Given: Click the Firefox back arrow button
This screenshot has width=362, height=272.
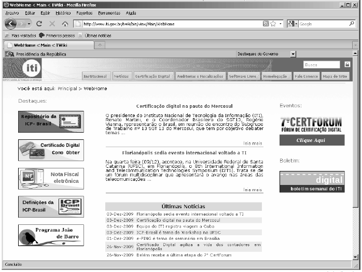Looking at the screenshot, I should click(11, 24).
